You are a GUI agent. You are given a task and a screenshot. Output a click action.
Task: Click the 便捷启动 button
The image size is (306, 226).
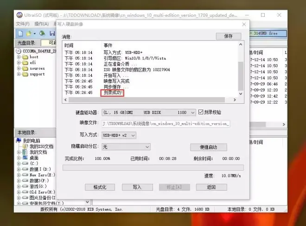pos(209,147)
